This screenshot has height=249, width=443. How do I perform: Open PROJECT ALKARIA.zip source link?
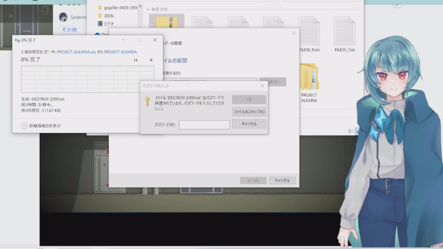coord(76,52)
